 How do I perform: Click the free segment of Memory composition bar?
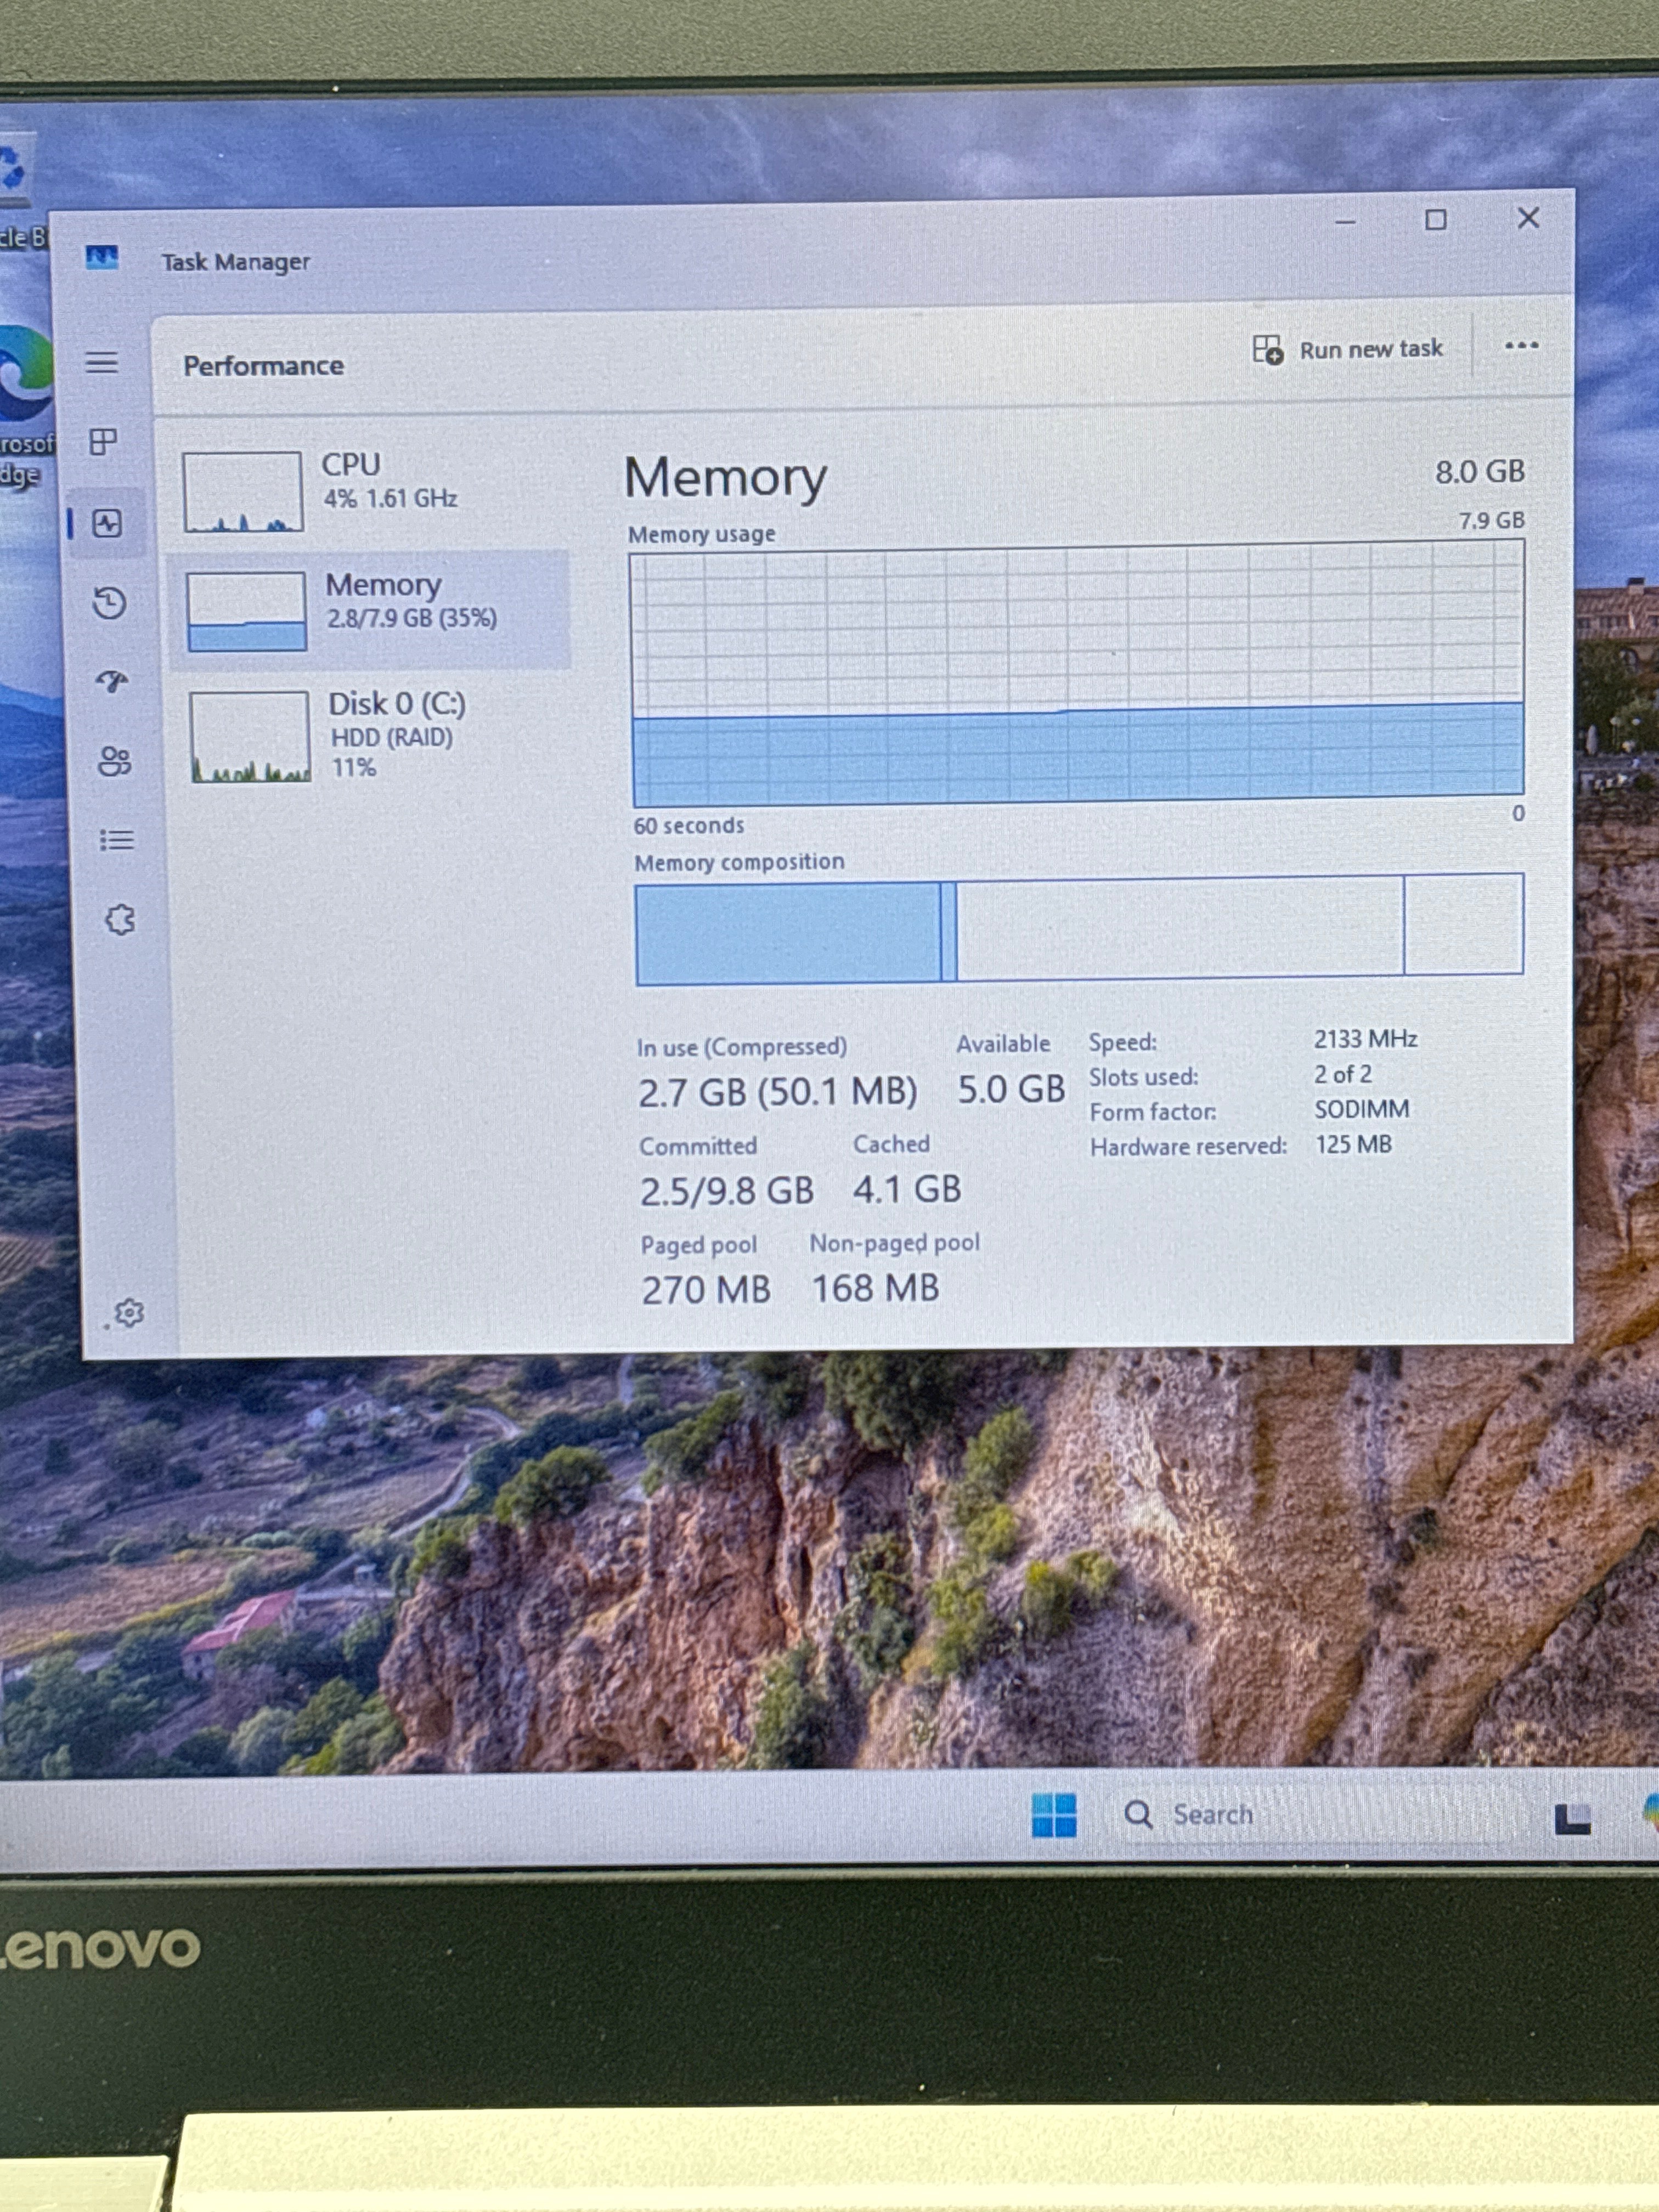pos(1464,924)
